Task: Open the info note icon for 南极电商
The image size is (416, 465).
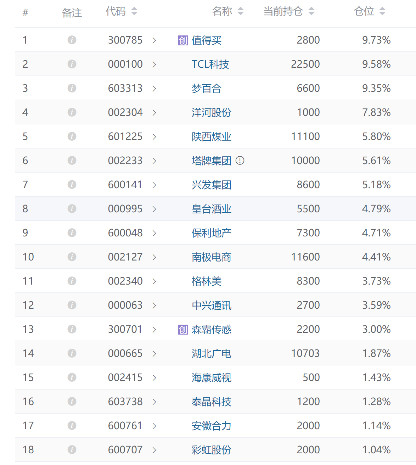Action: pos(72,257)
